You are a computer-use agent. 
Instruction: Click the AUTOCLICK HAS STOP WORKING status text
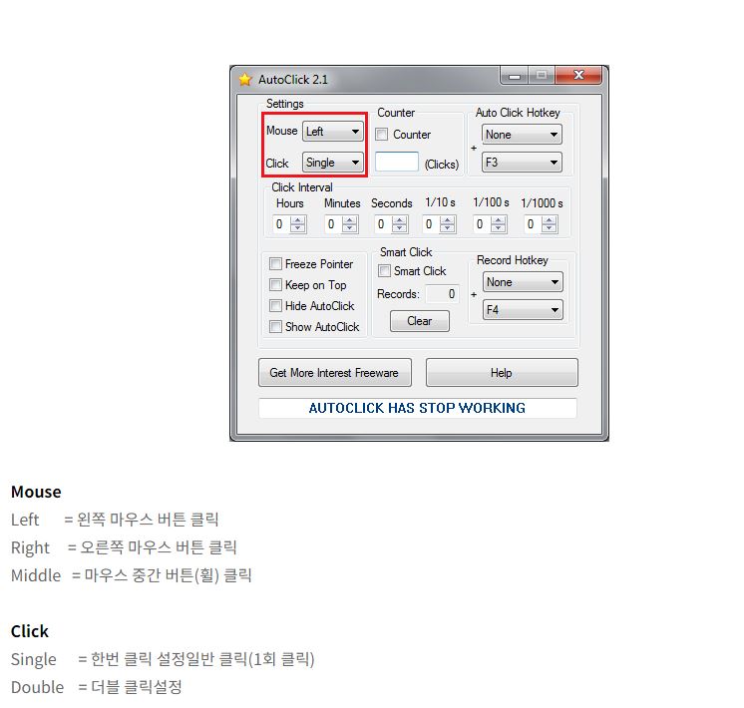click(x=417, y=408)
